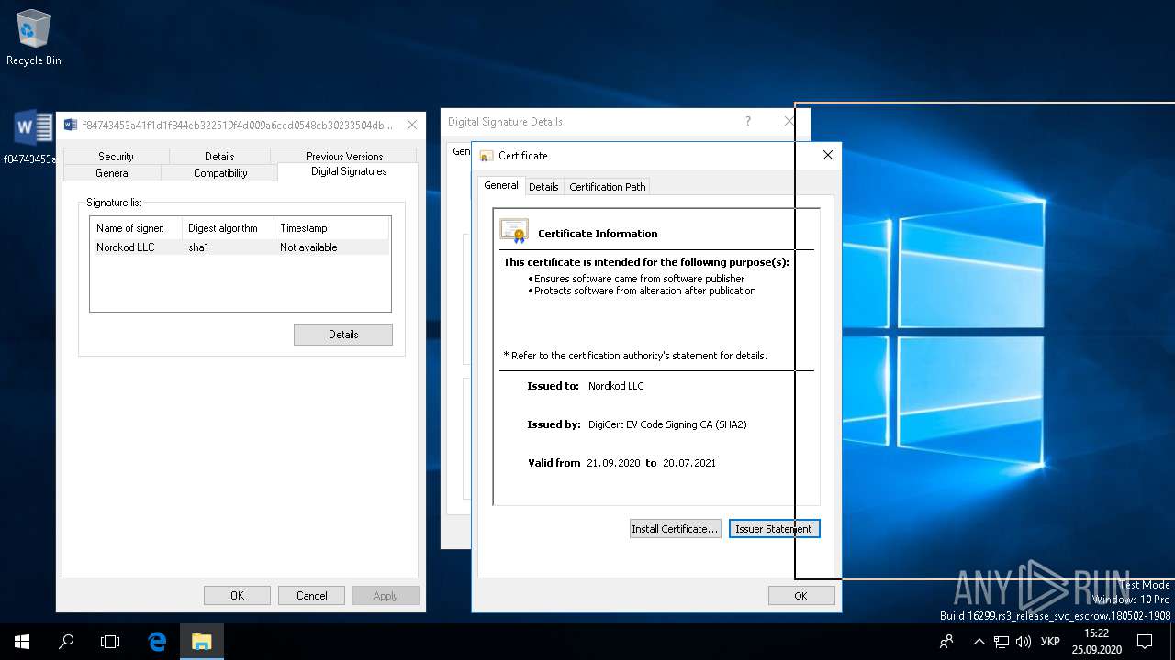Click the volume icon in system tray
The image size is (1175, 660).
tap(1024, 642)
